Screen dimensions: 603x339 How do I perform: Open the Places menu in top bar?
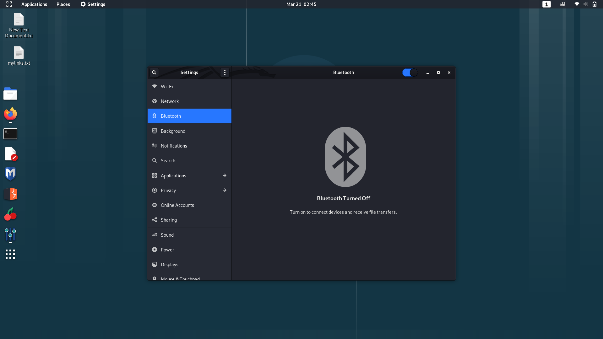[63, 4]
